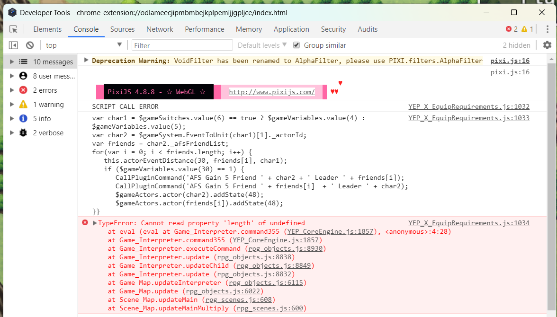Switch to the Performance tab
The height and width of the screenshot is (317, 557).
[x=204, y=29]
